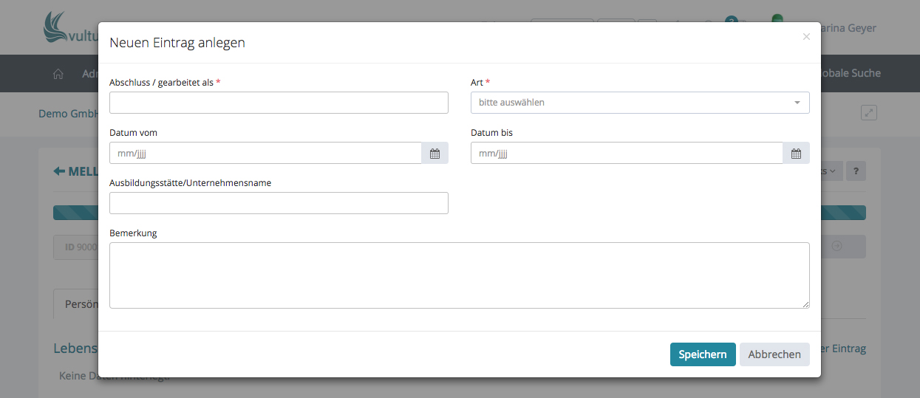This screenshot has height=398, width=920.
Task: Click the calendar icon for Datum vom
Action: coord(435,154)
